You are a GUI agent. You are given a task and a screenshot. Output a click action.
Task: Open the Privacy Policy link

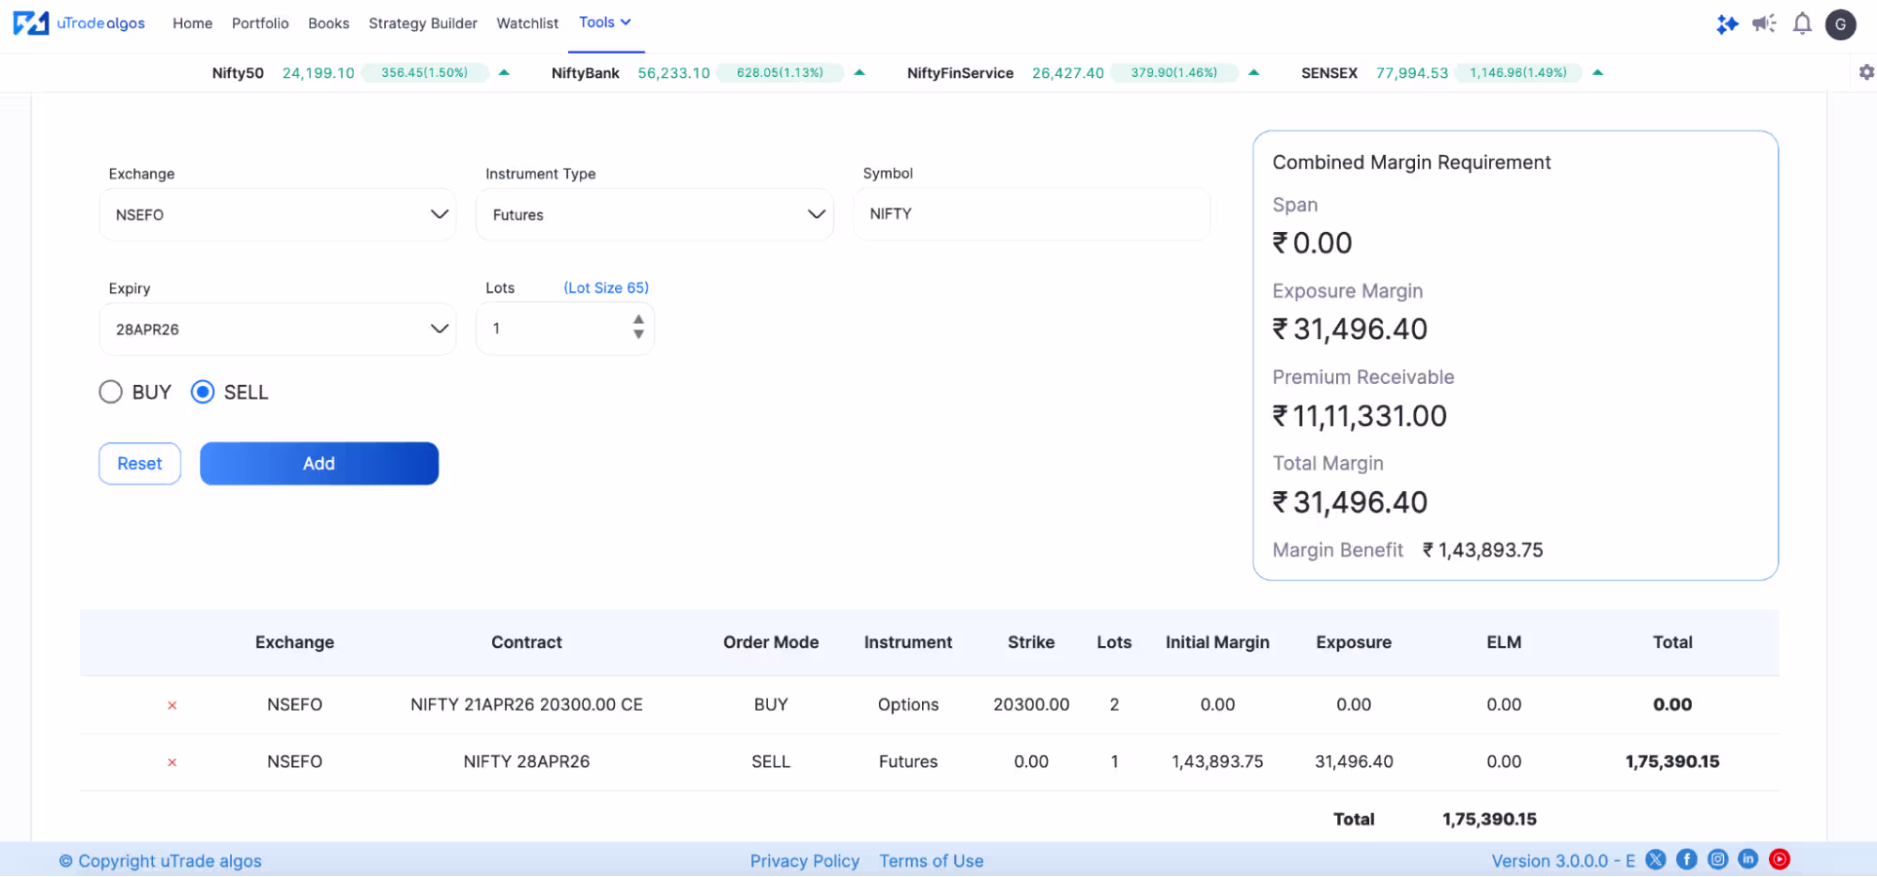click(x=805, y=861)
